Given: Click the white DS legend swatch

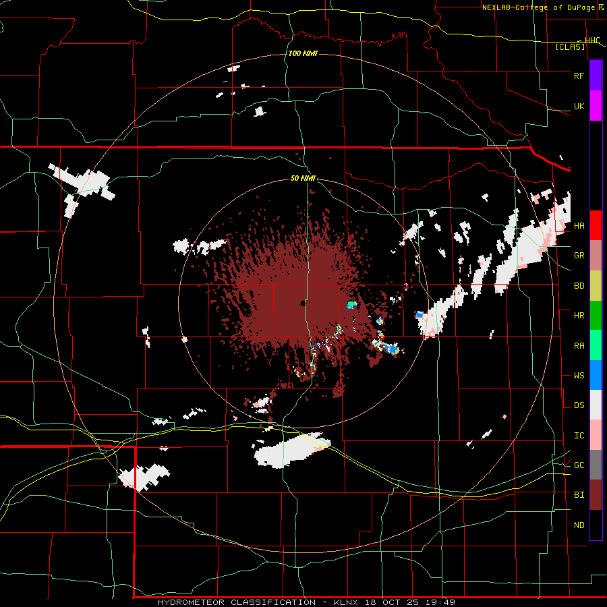Looking at the screenshot, I should [x=596, y=405].
